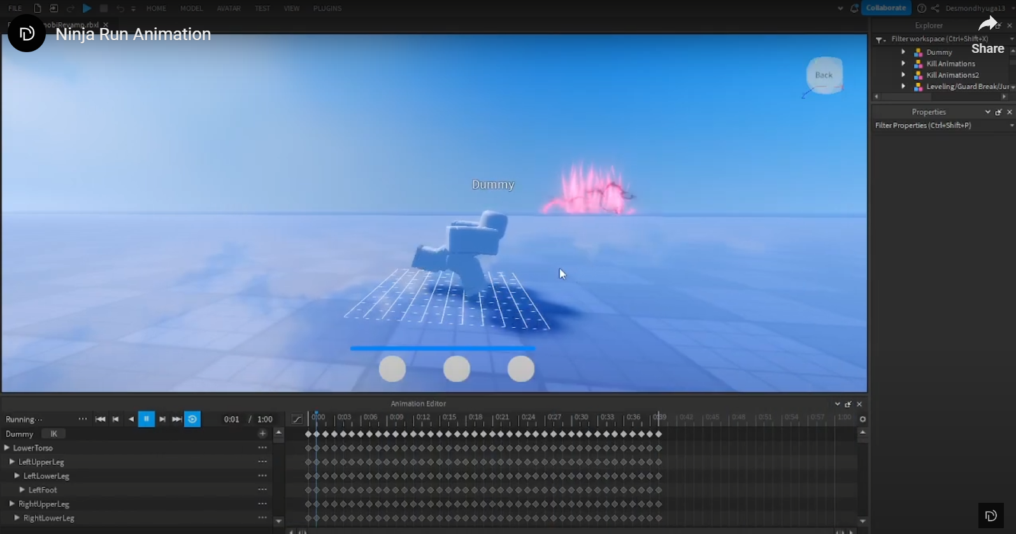Go to the previous keyframe

(x=115, y=419)
